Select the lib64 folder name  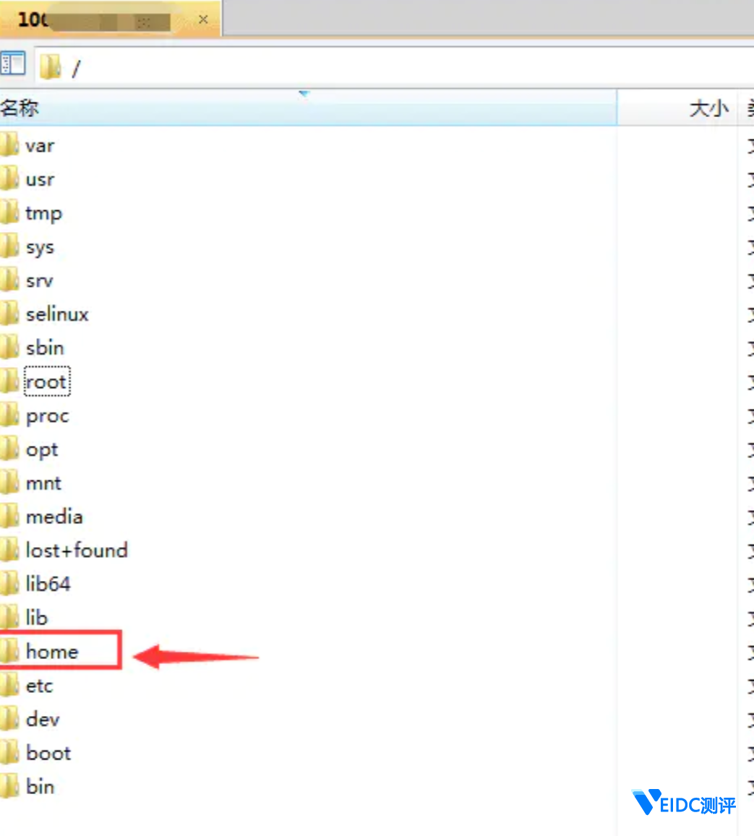[48, 584]
